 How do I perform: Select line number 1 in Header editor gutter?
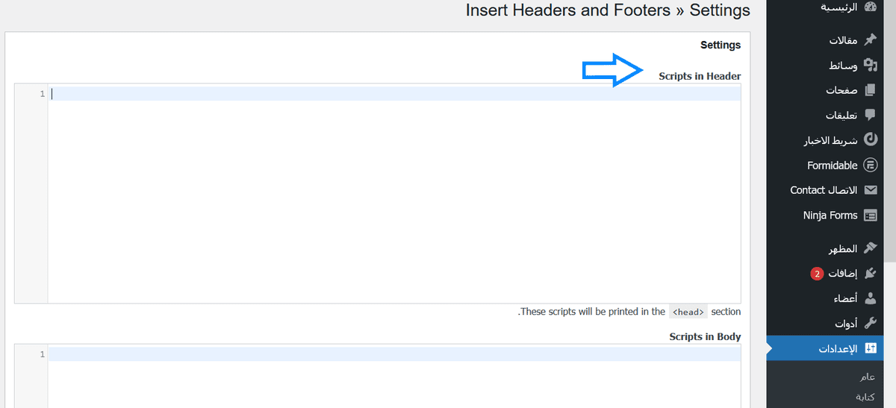(x=43, y=94)
